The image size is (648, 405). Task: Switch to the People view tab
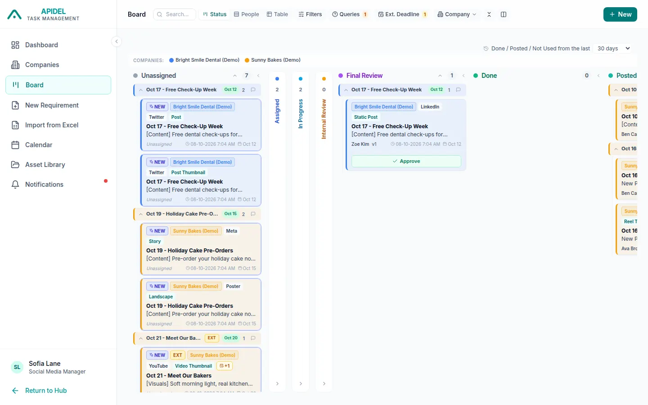[x=246, y=14]
